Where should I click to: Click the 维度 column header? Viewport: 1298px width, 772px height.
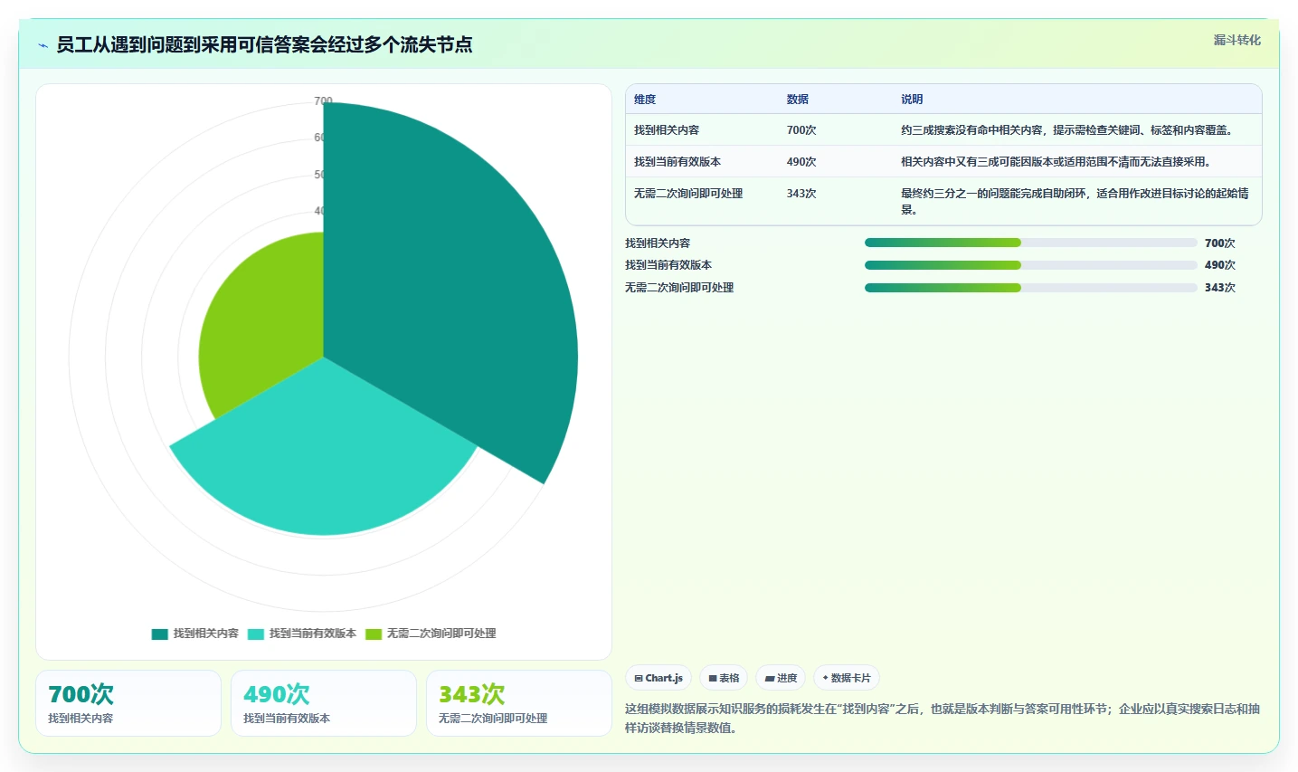coord(645,100)
